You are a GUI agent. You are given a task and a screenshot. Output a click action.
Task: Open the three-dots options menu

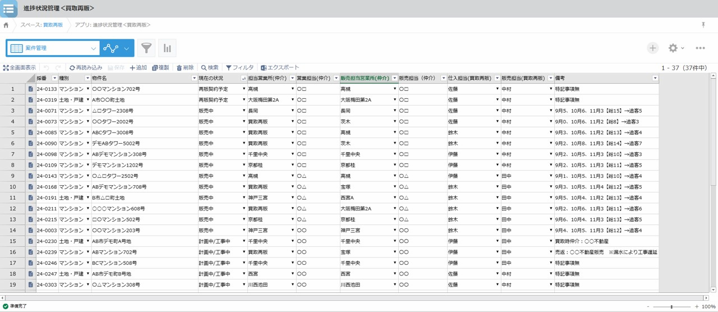700,48
